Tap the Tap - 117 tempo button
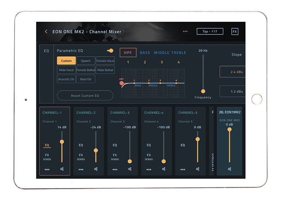Screen dimensions: 282x205 tap(210, 31)
